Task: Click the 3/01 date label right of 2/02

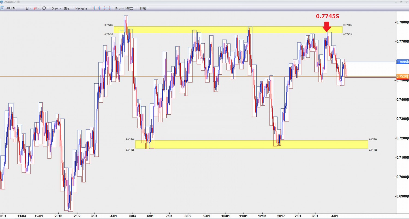Action: tap(94, 215)
